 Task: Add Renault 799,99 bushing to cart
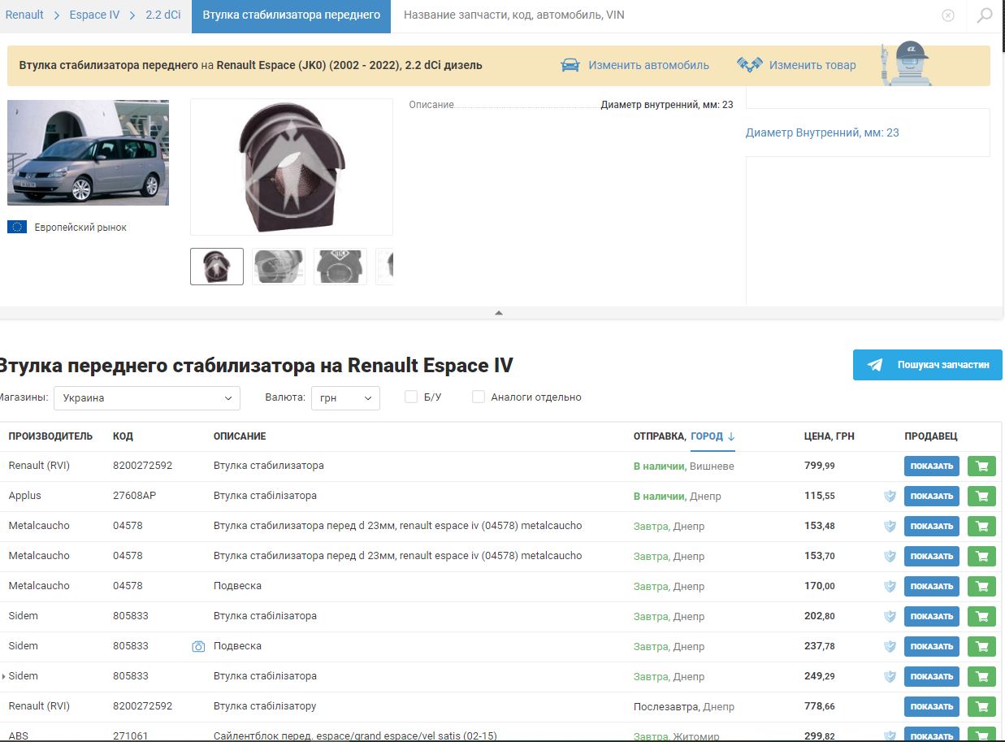point(981,466)
